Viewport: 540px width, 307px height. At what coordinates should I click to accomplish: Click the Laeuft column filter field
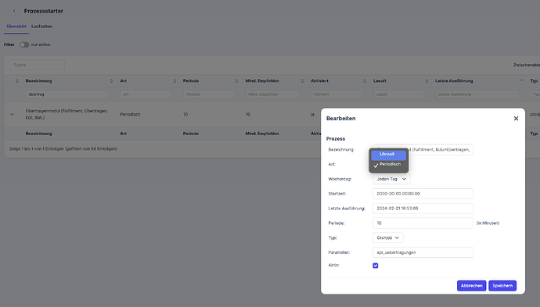[x=399, y=95]
